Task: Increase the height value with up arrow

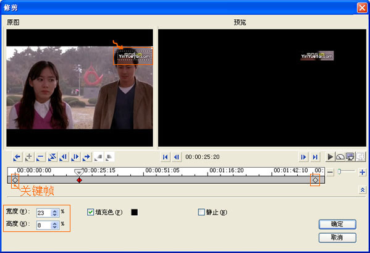Action: pyautogui.click(x=55, y=223)
